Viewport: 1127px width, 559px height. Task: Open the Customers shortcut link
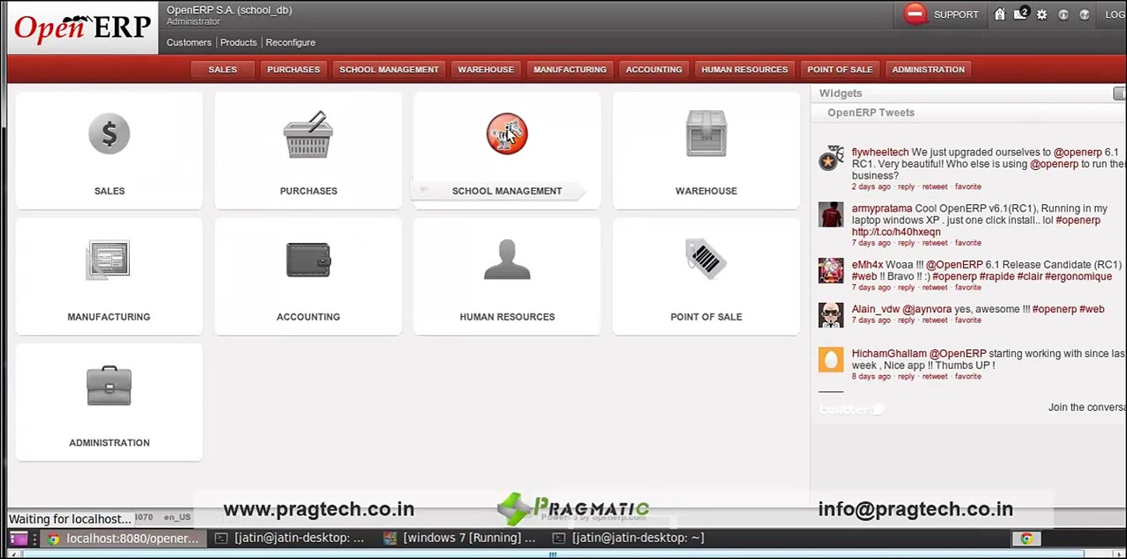coord(189,43)
